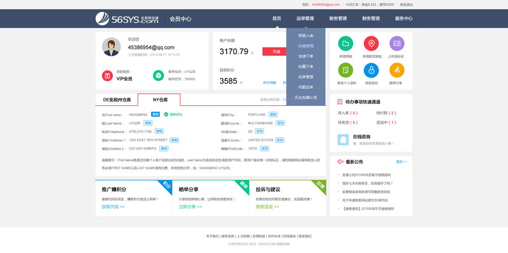Open 新增收货地址 red location pin icon

(371, 43)
